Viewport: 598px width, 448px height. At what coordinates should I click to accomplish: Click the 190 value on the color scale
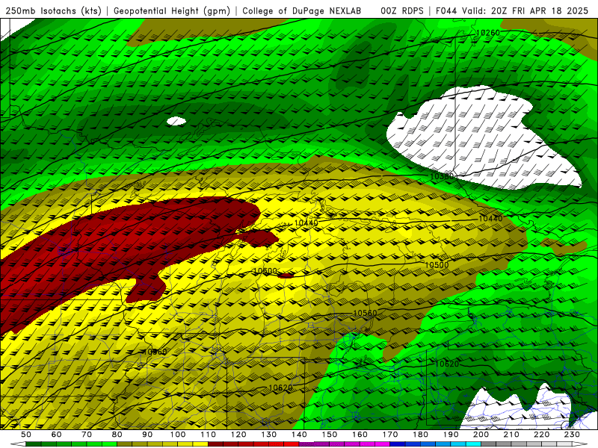click(451, 435)
